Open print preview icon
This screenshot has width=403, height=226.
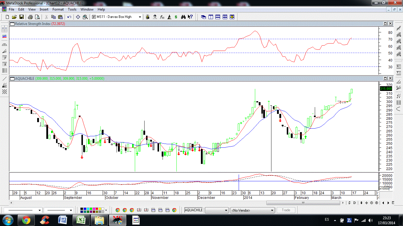(37, 17)
